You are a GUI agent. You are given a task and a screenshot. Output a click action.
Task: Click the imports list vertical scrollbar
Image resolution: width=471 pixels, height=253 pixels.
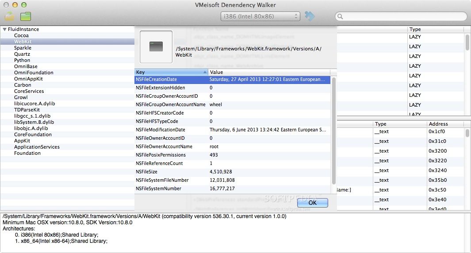[x=467, y=42]
